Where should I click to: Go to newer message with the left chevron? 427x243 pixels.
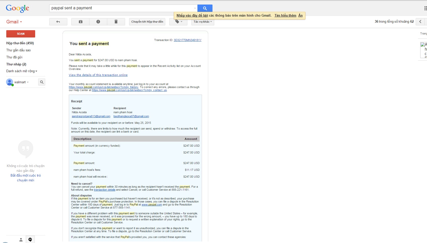(x=420, y=22)
